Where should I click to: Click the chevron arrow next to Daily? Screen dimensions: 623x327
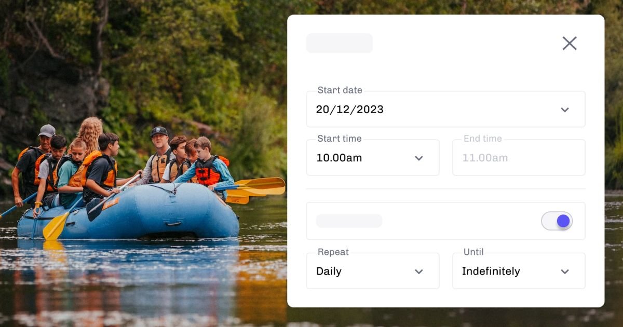click(419, 271)
